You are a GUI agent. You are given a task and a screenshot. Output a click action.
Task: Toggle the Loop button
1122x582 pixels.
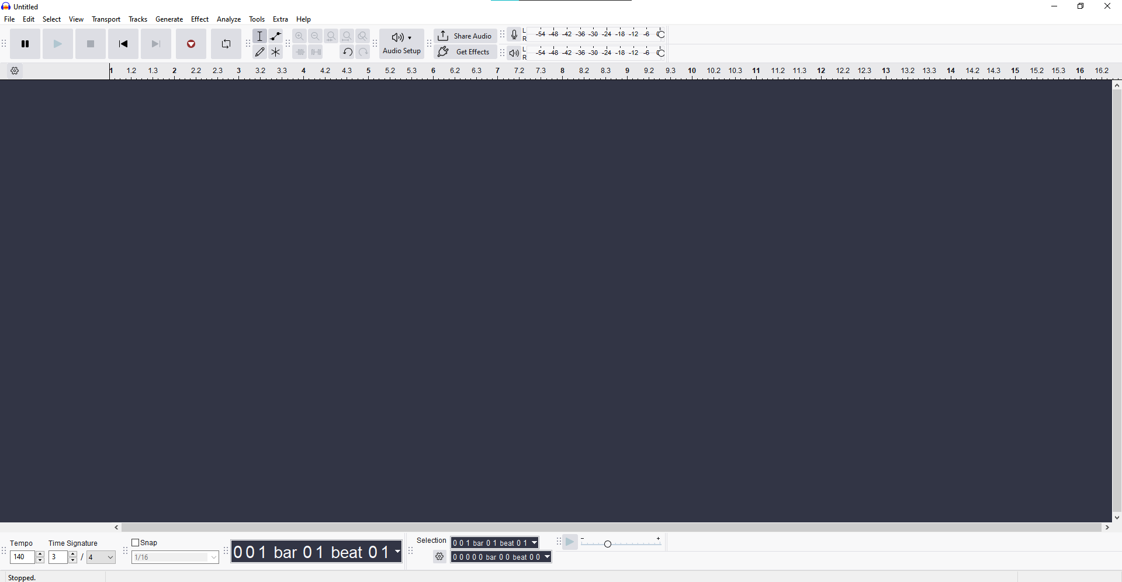[x=226, y=44]
